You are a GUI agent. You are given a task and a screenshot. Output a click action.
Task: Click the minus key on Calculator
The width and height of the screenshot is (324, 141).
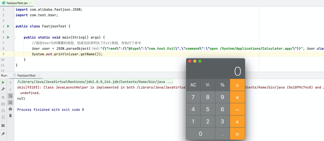click(x=237, y=109)
